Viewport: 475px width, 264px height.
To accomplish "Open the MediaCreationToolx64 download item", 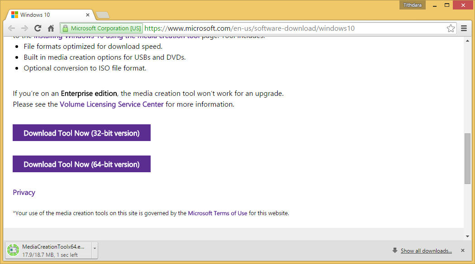I will [x=49, y=251].
